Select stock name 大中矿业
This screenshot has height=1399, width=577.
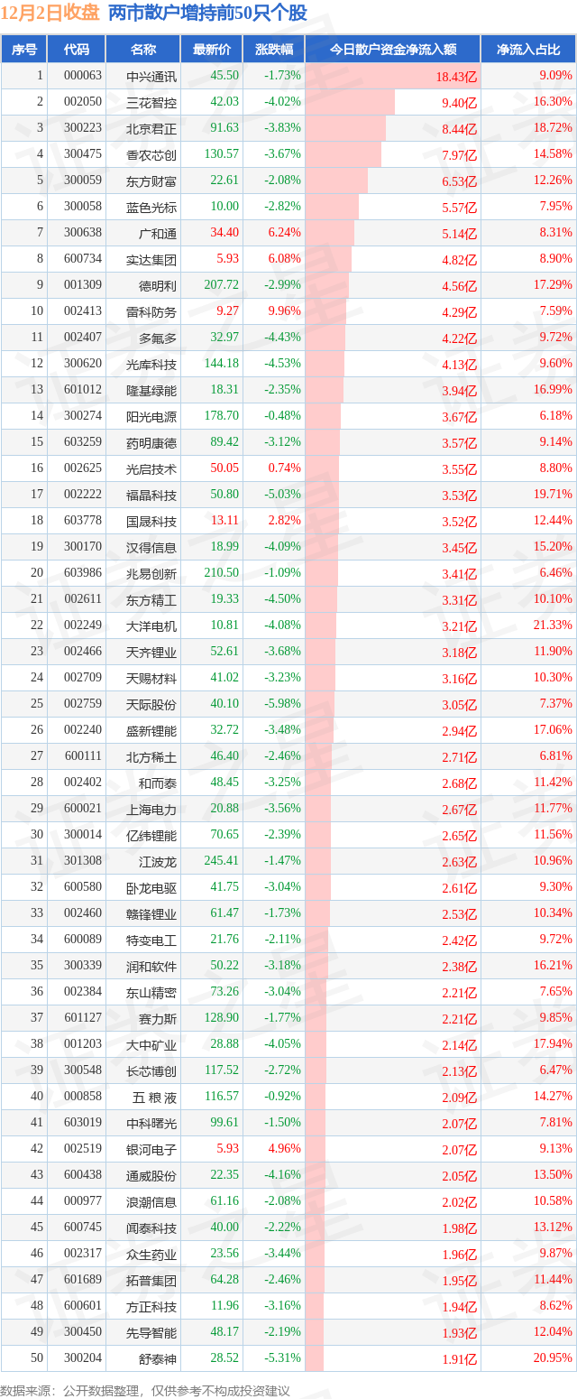coord(151,1044)
